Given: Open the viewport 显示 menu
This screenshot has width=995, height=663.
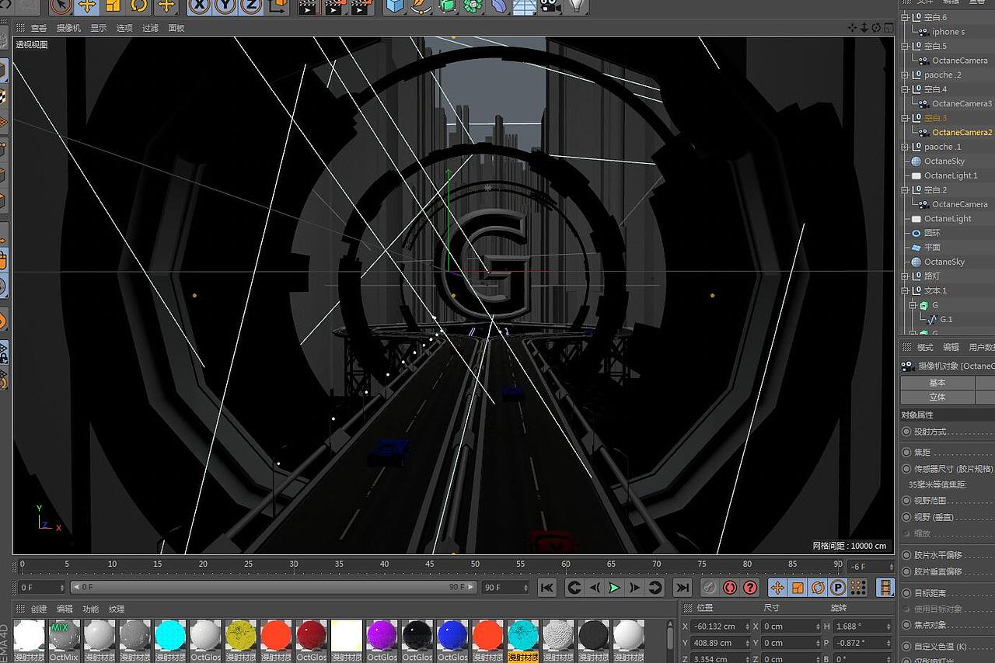Looking at the screenshot, I should [x=99, y=28].
